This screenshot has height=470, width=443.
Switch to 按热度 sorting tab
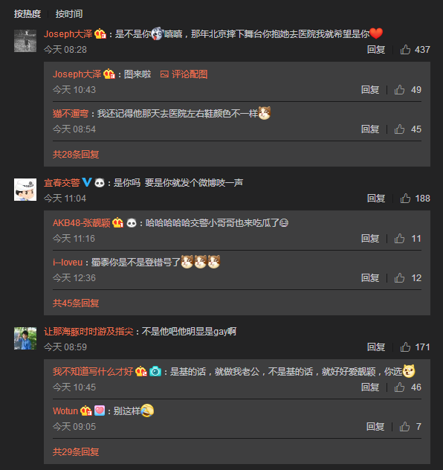28,14
